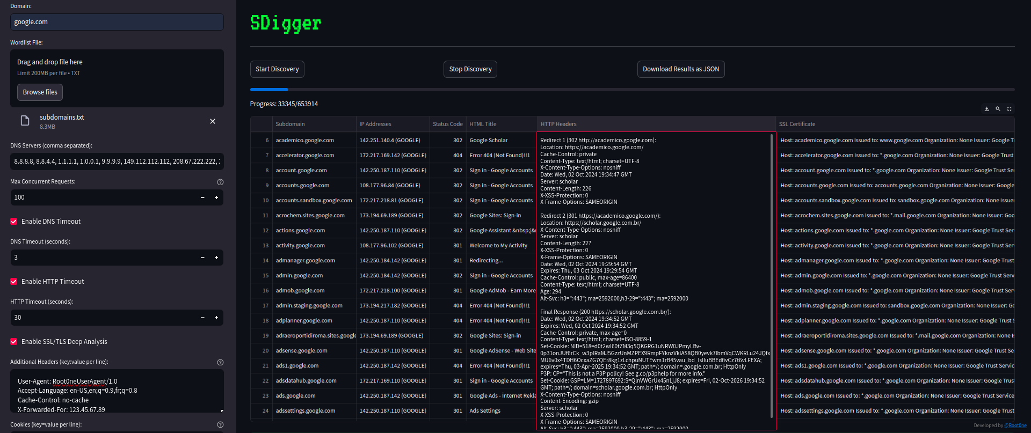1031x433 pixels.
Task: Click Start Discovery button
Action: click(x=277, y=69)
